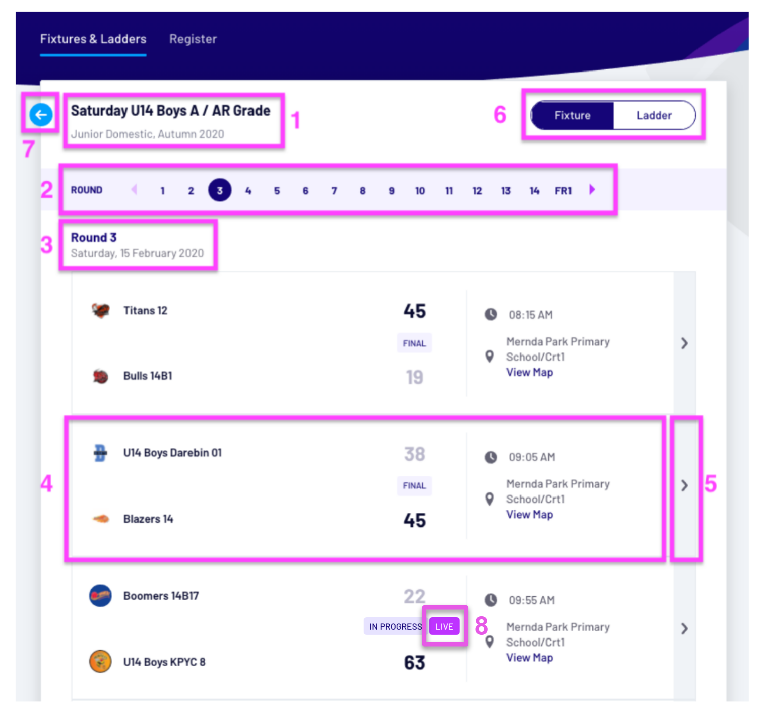Click the purple LIVE badge
Screen dimensions: 760x710
pyautogui.click(x=444, y=627)
